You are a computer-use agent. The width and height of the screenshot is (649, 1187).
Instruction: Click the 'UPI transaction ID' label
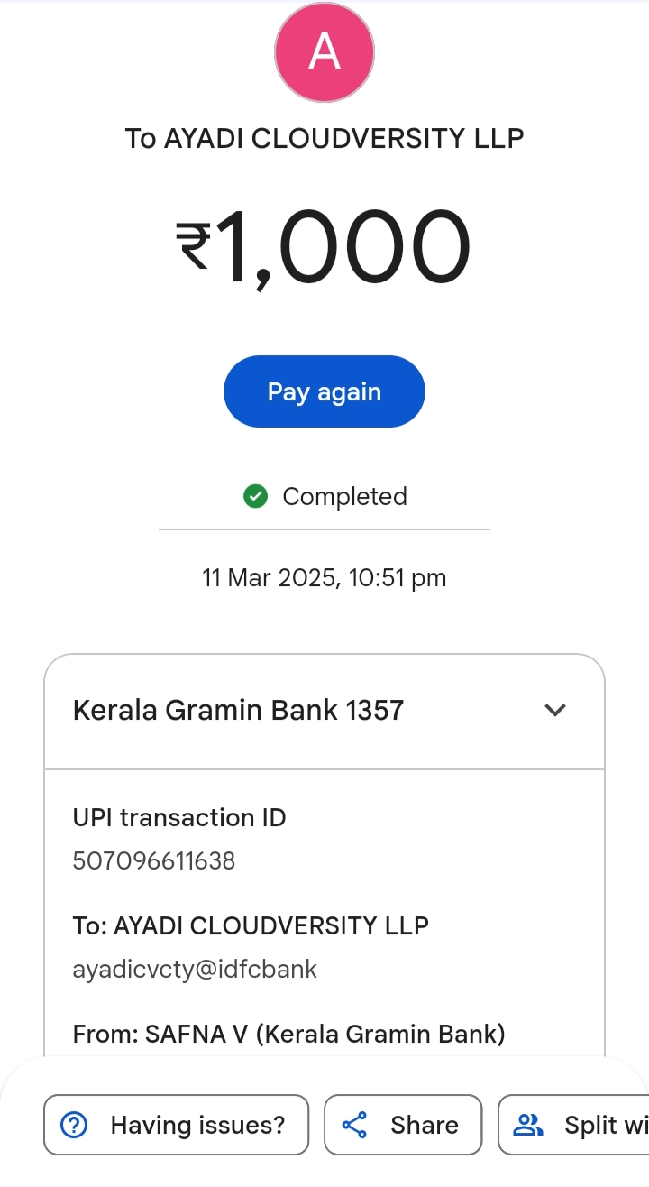[179, 817]
